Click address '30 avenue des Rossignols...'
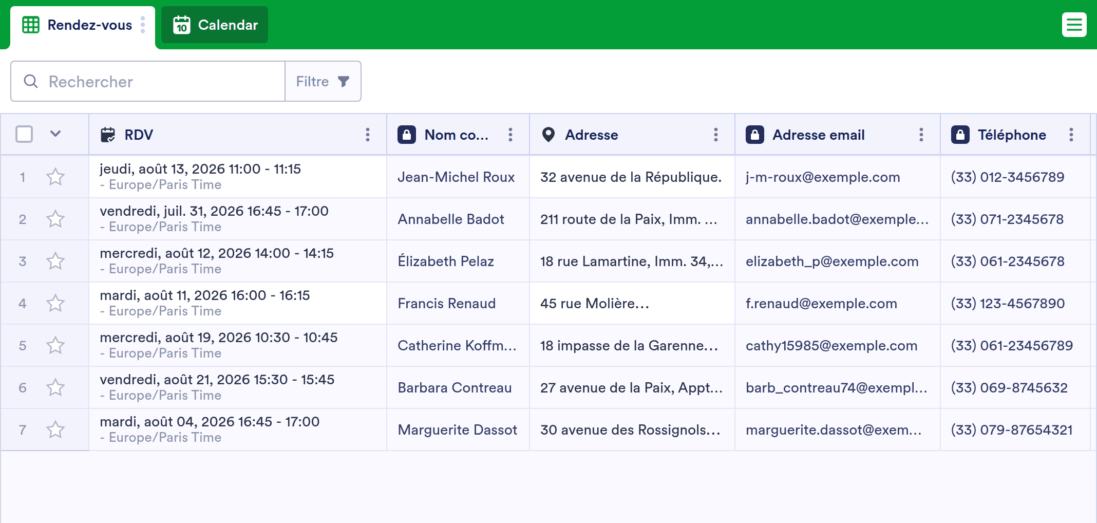Image resolution: width=1097 pixels, height=523 pixels. 630,429
